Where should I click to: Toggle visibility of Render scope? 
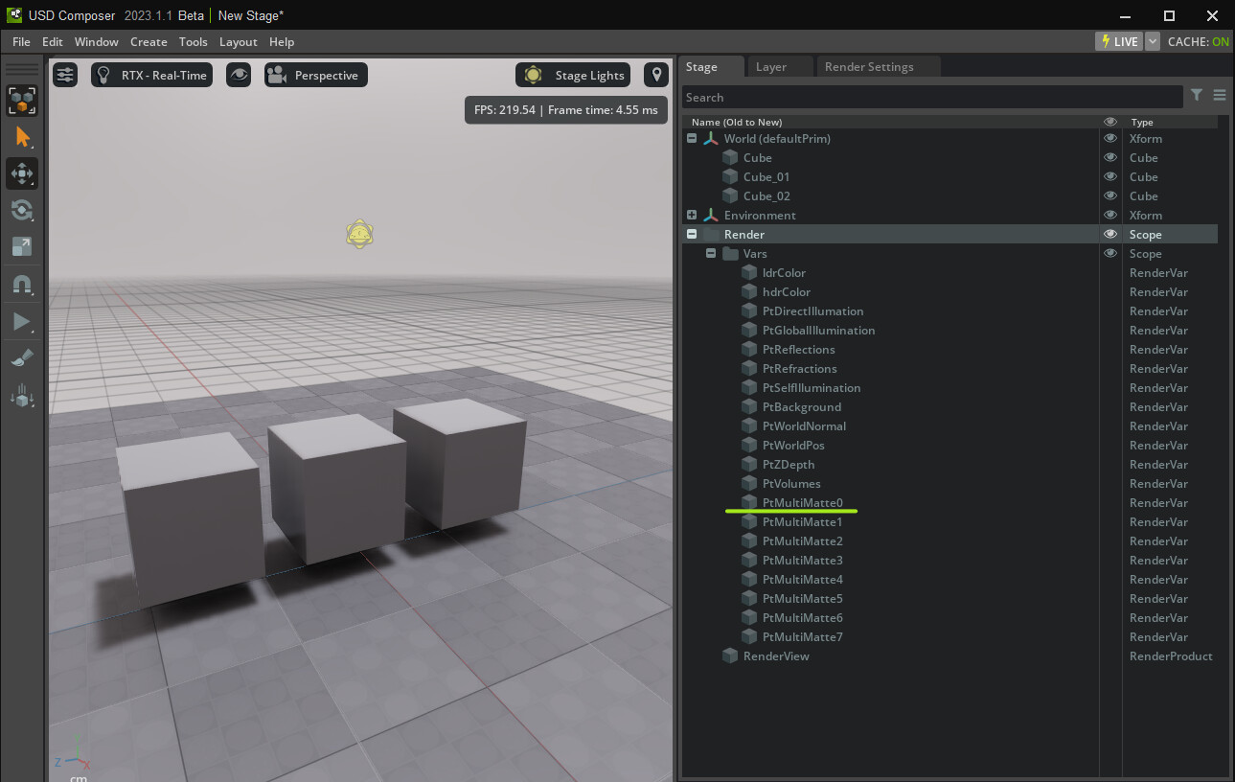click(1110, 234)
